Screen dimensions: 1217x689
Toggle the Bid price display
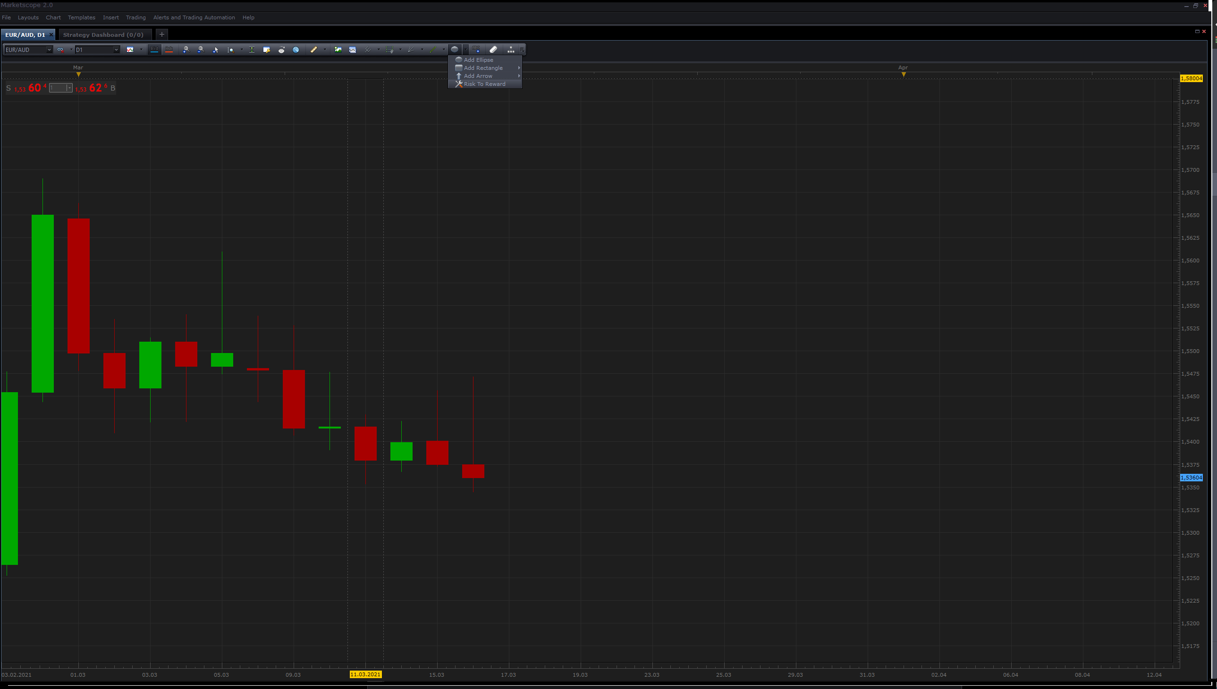coord(154,50)
